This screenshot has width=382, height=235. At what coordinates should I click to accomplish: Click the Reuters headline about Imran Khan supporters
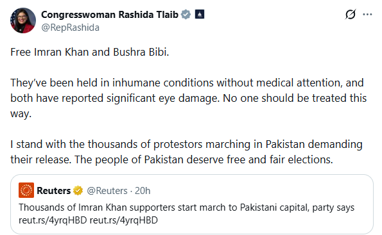click(x=186, y=207)
